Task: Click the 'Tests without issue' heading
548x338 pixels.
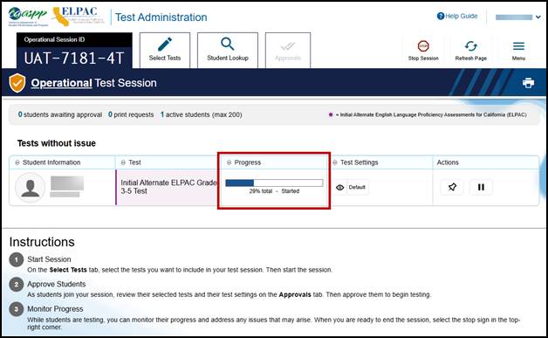Action: tap(56, 143)
